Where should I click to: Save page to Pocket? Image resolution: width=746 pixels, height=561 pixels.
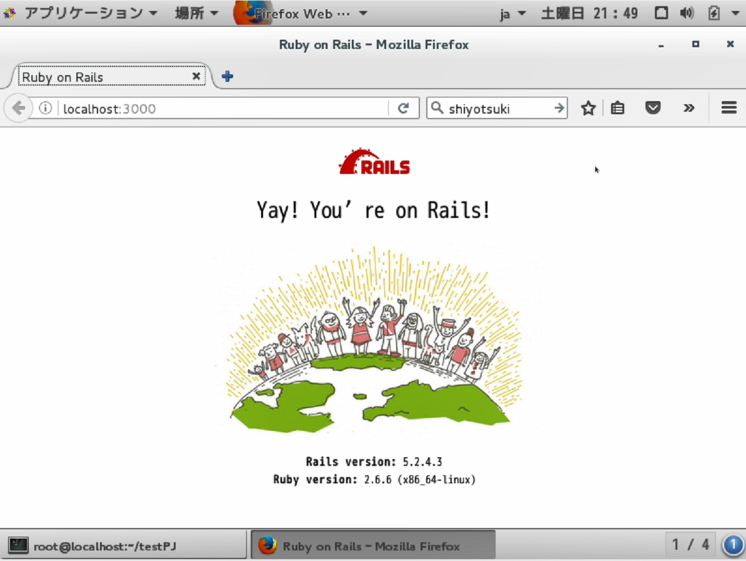tap(652, 108)
